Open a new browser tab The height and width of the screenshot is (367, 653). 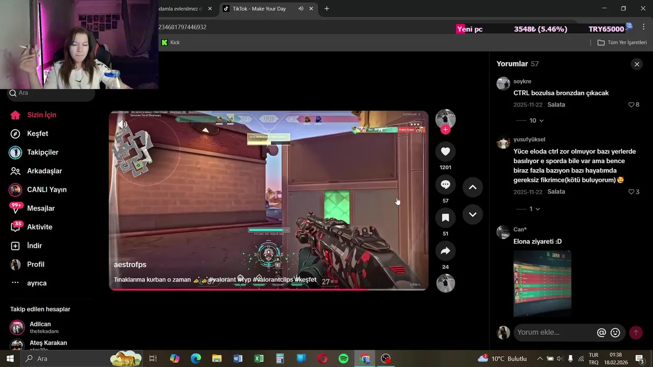326,9
